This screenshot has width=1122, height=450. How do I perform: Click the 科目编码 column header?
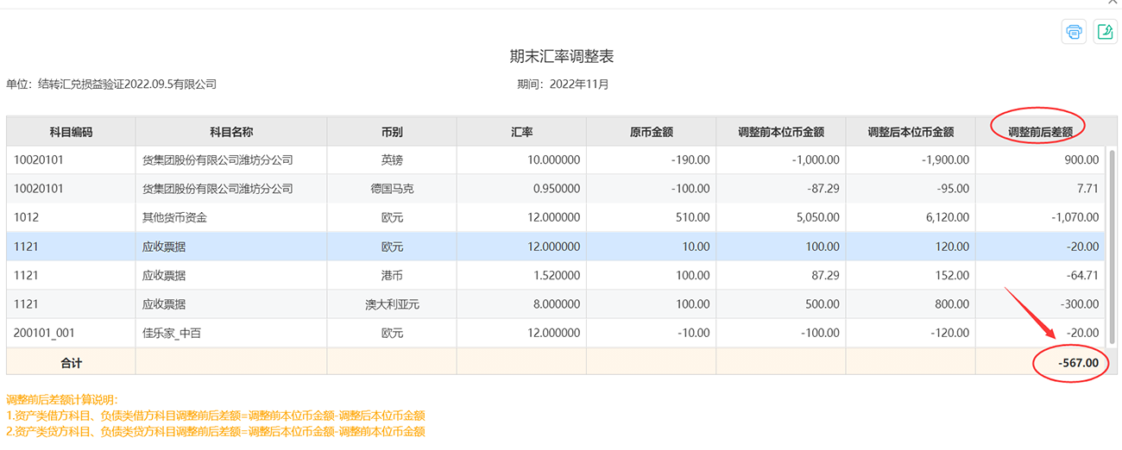(x=71, y=132)
